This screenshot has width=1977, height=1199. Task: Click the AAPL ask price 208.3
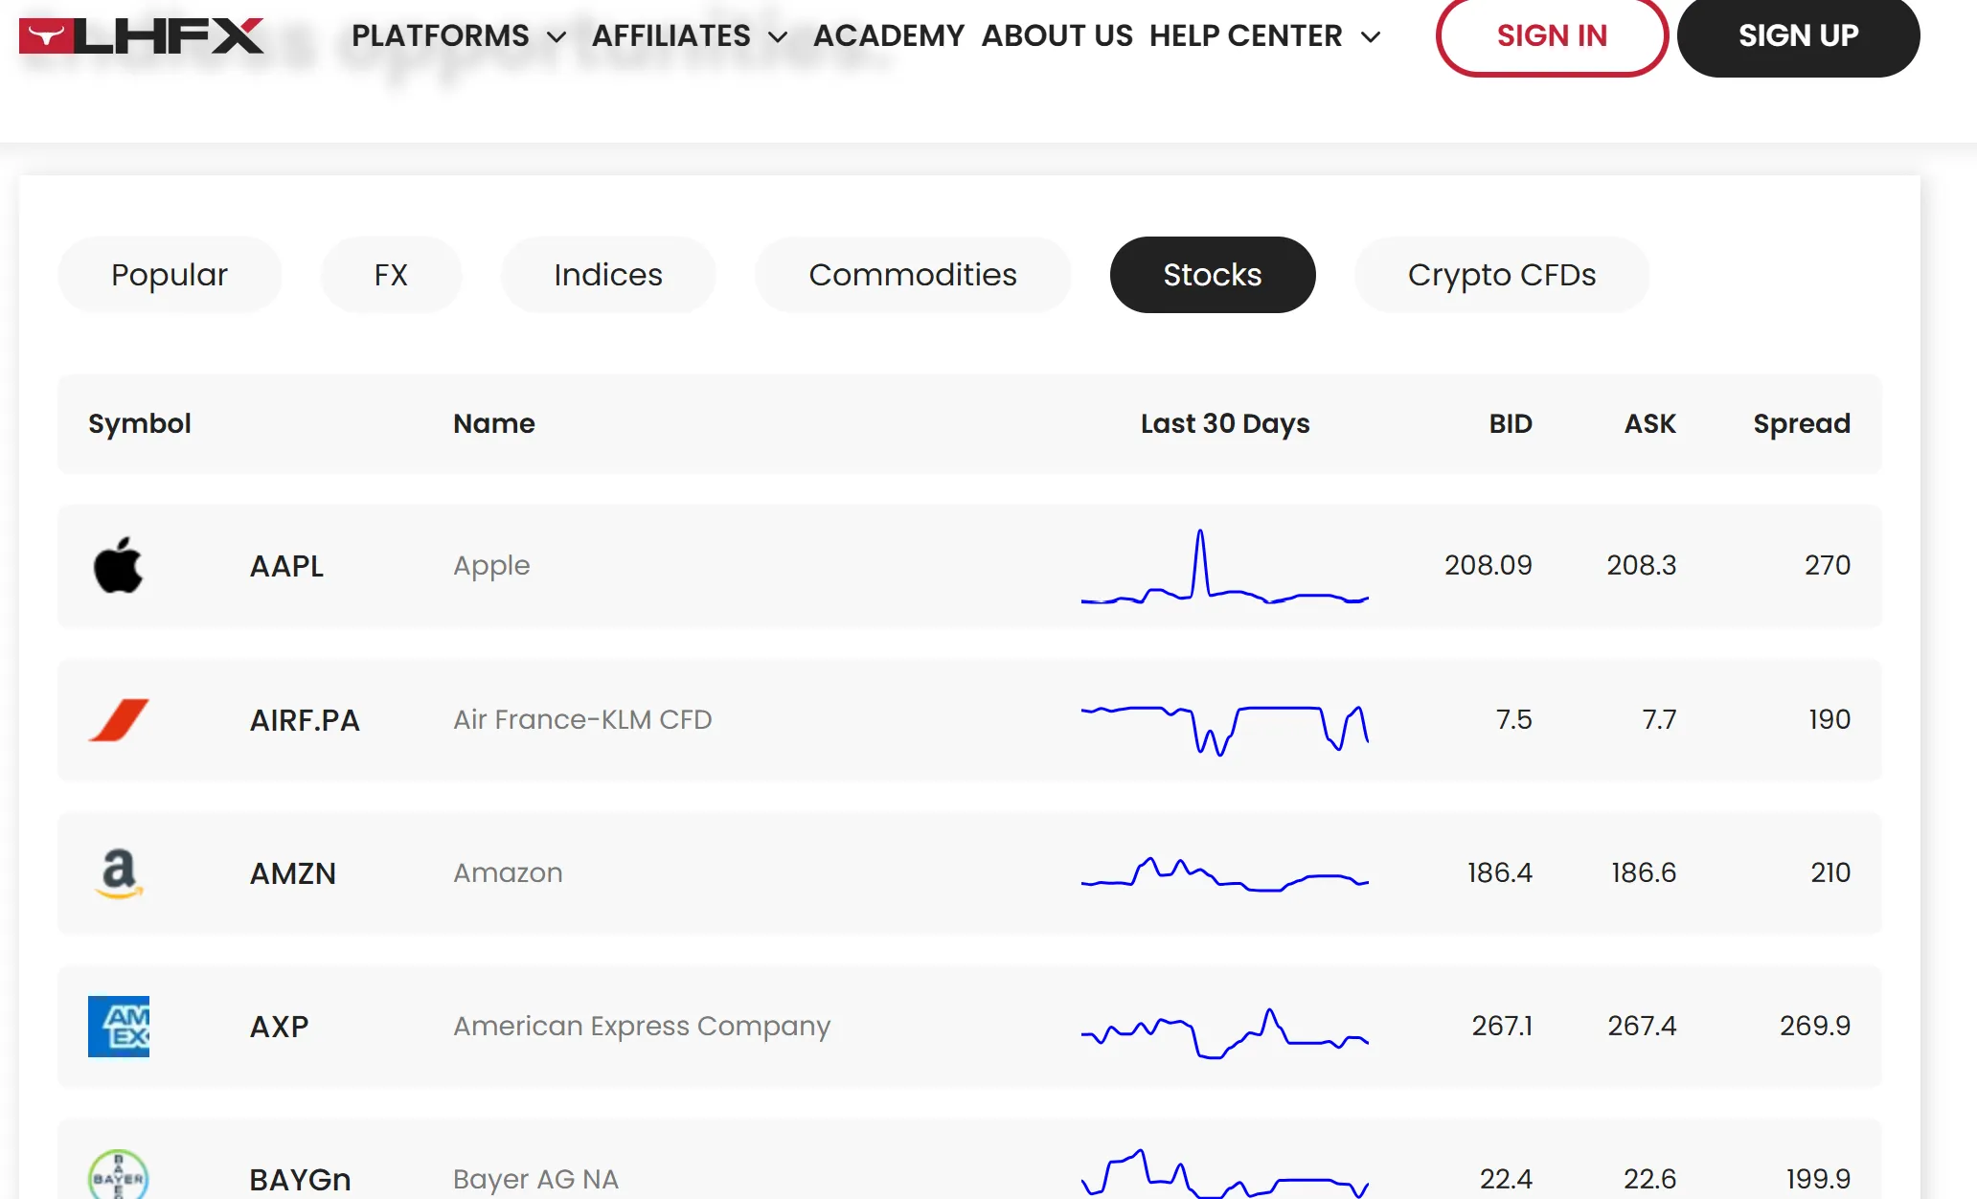coord(1642,565)
